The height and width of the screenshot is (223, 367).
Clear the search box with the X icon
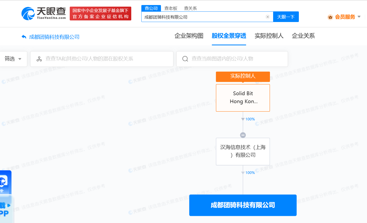tap(268, 17)
